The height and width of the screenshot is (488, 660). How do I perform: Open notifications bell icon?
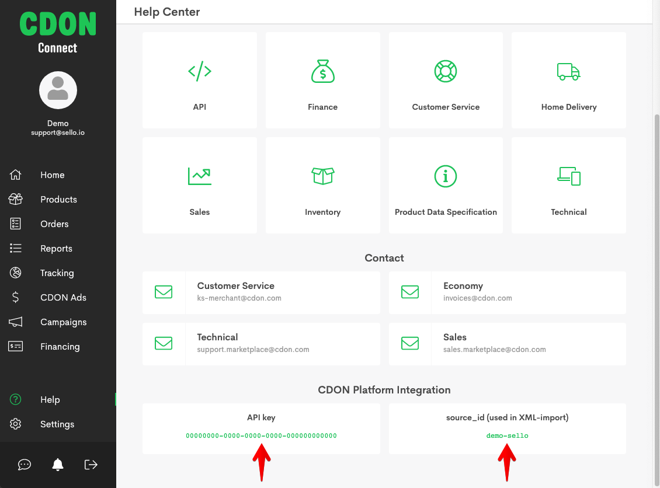(58, 465)
